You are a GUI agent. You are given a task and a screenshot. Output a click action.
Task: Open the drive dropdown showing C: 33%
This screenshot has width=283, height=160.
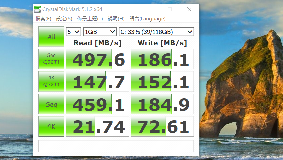156,32
